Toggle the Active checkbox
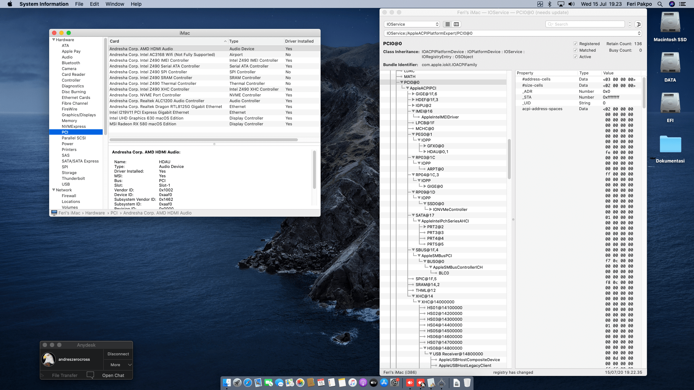The width and height of the screenshot is (694, 390). (575, 57)
